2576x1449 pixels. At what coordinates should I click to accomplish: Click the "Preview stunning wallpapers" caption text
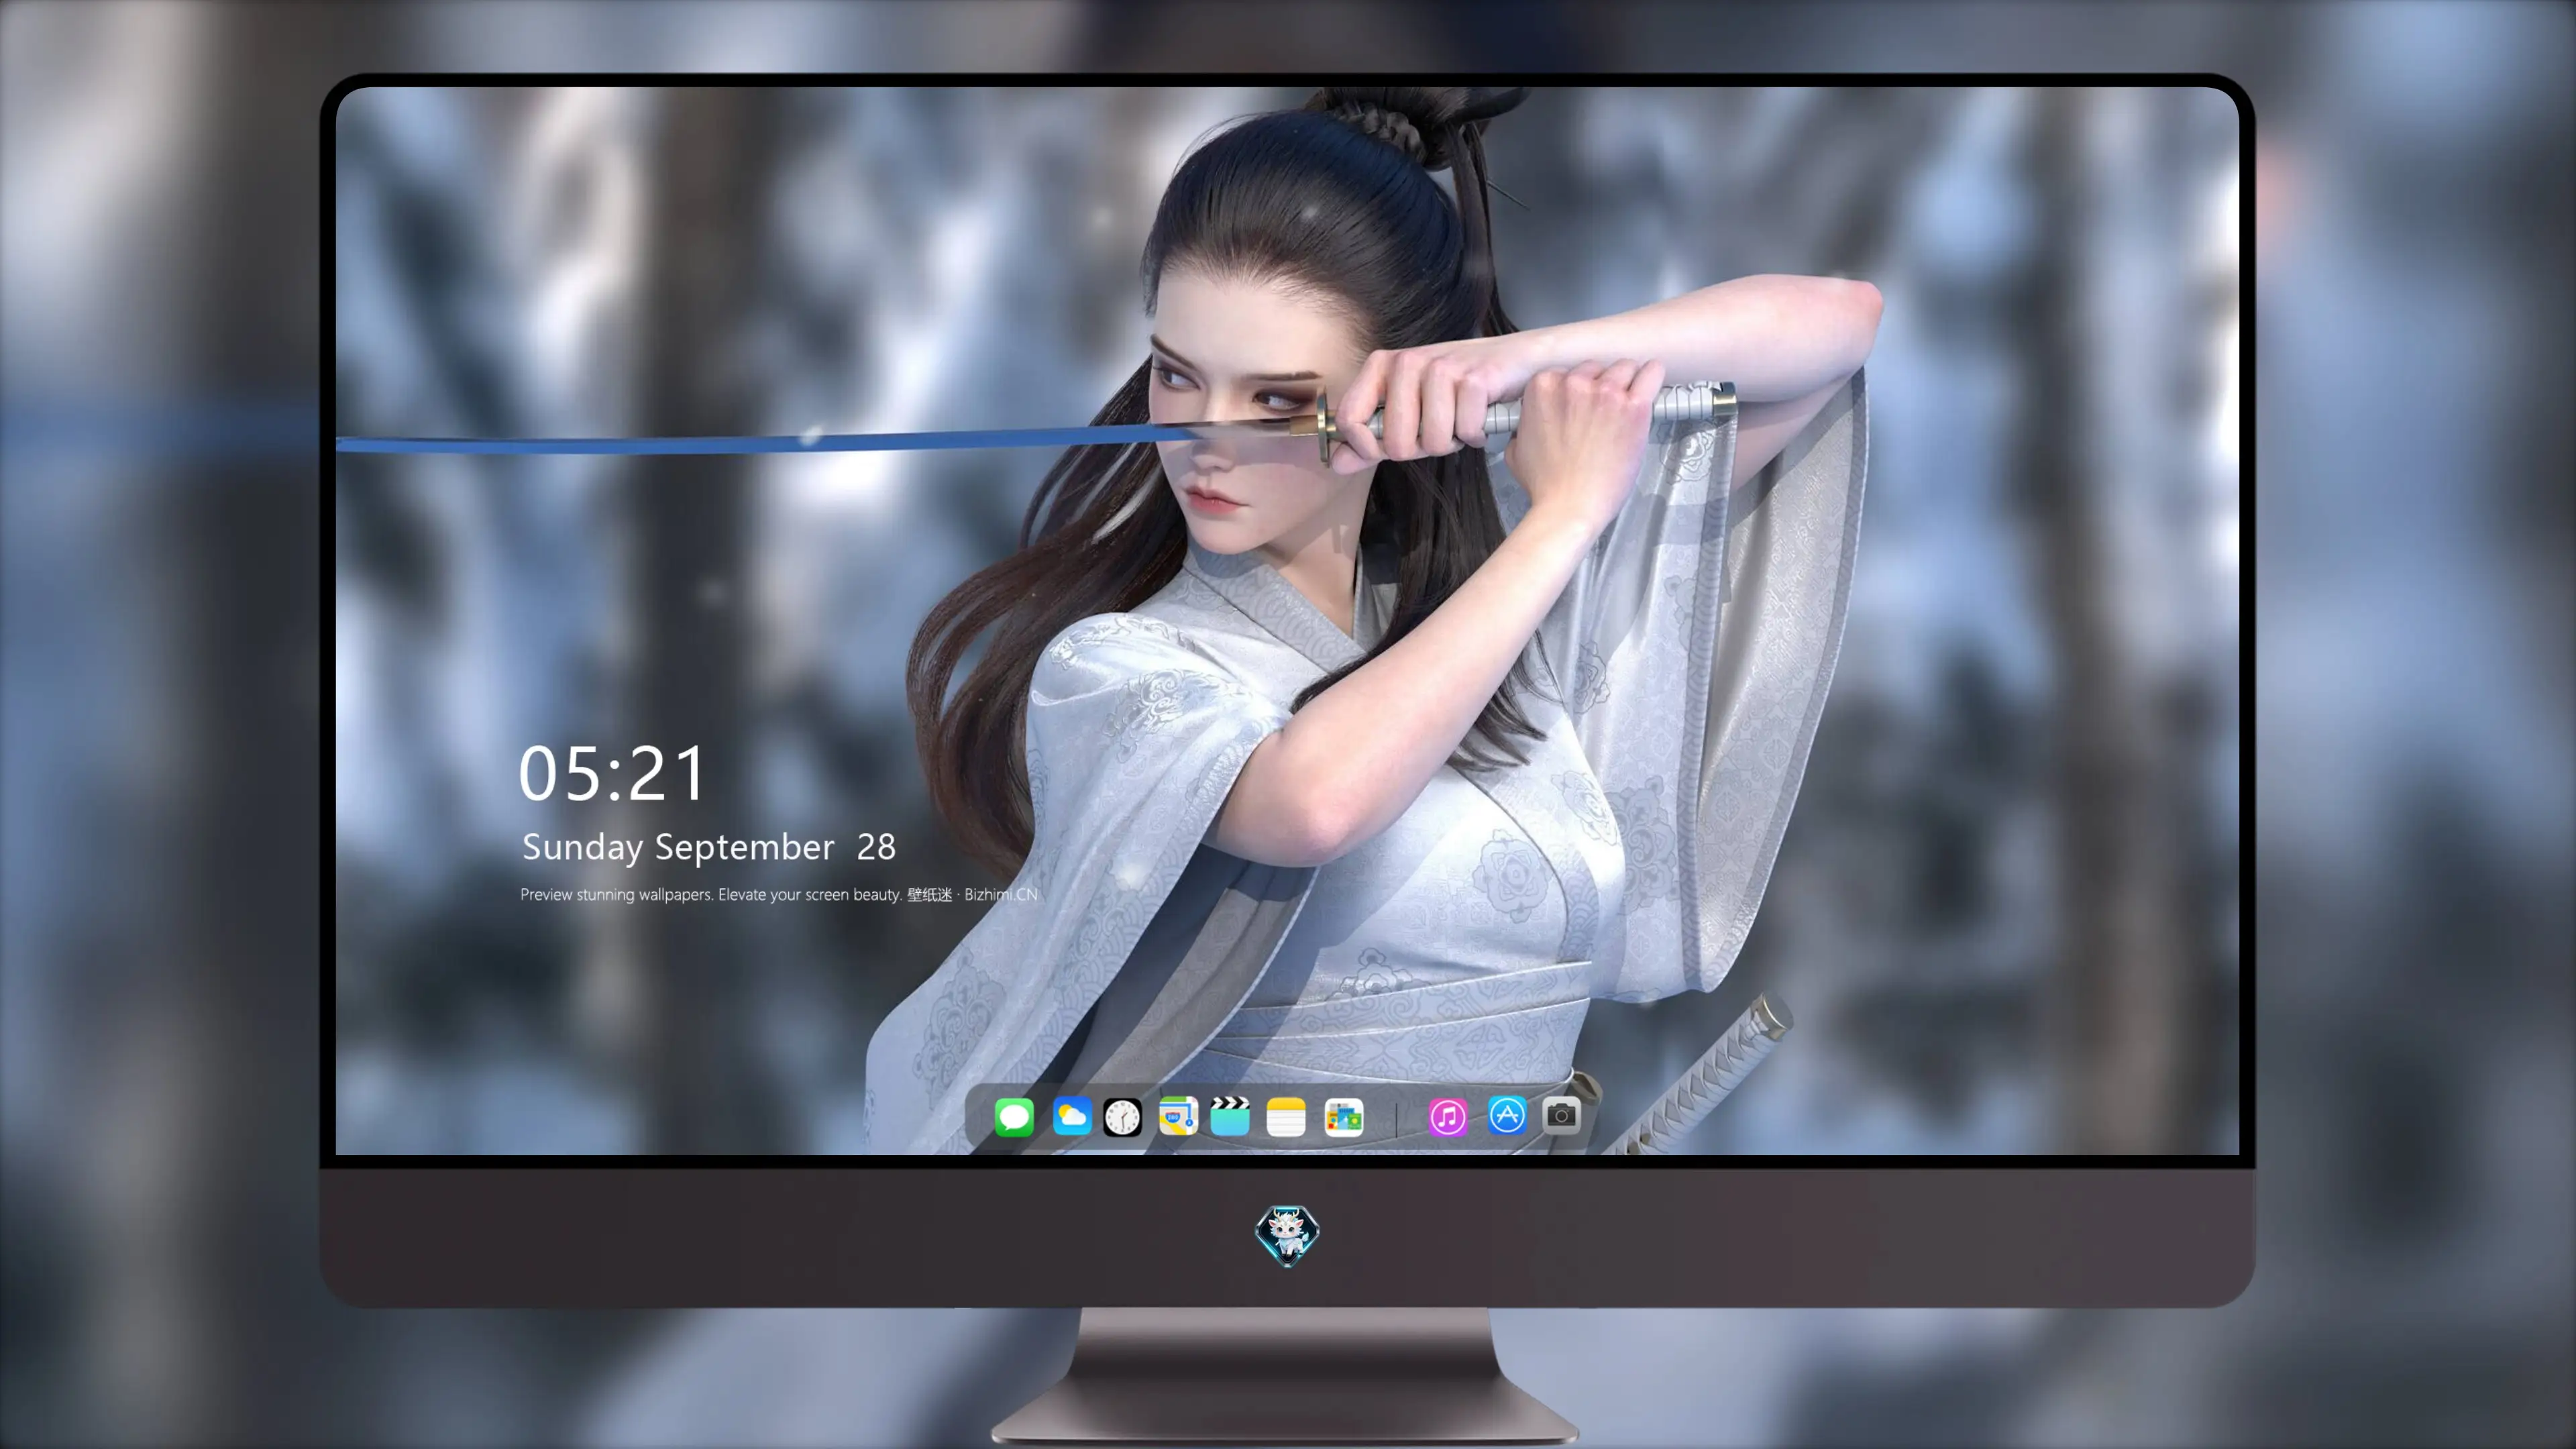point(779,894)
